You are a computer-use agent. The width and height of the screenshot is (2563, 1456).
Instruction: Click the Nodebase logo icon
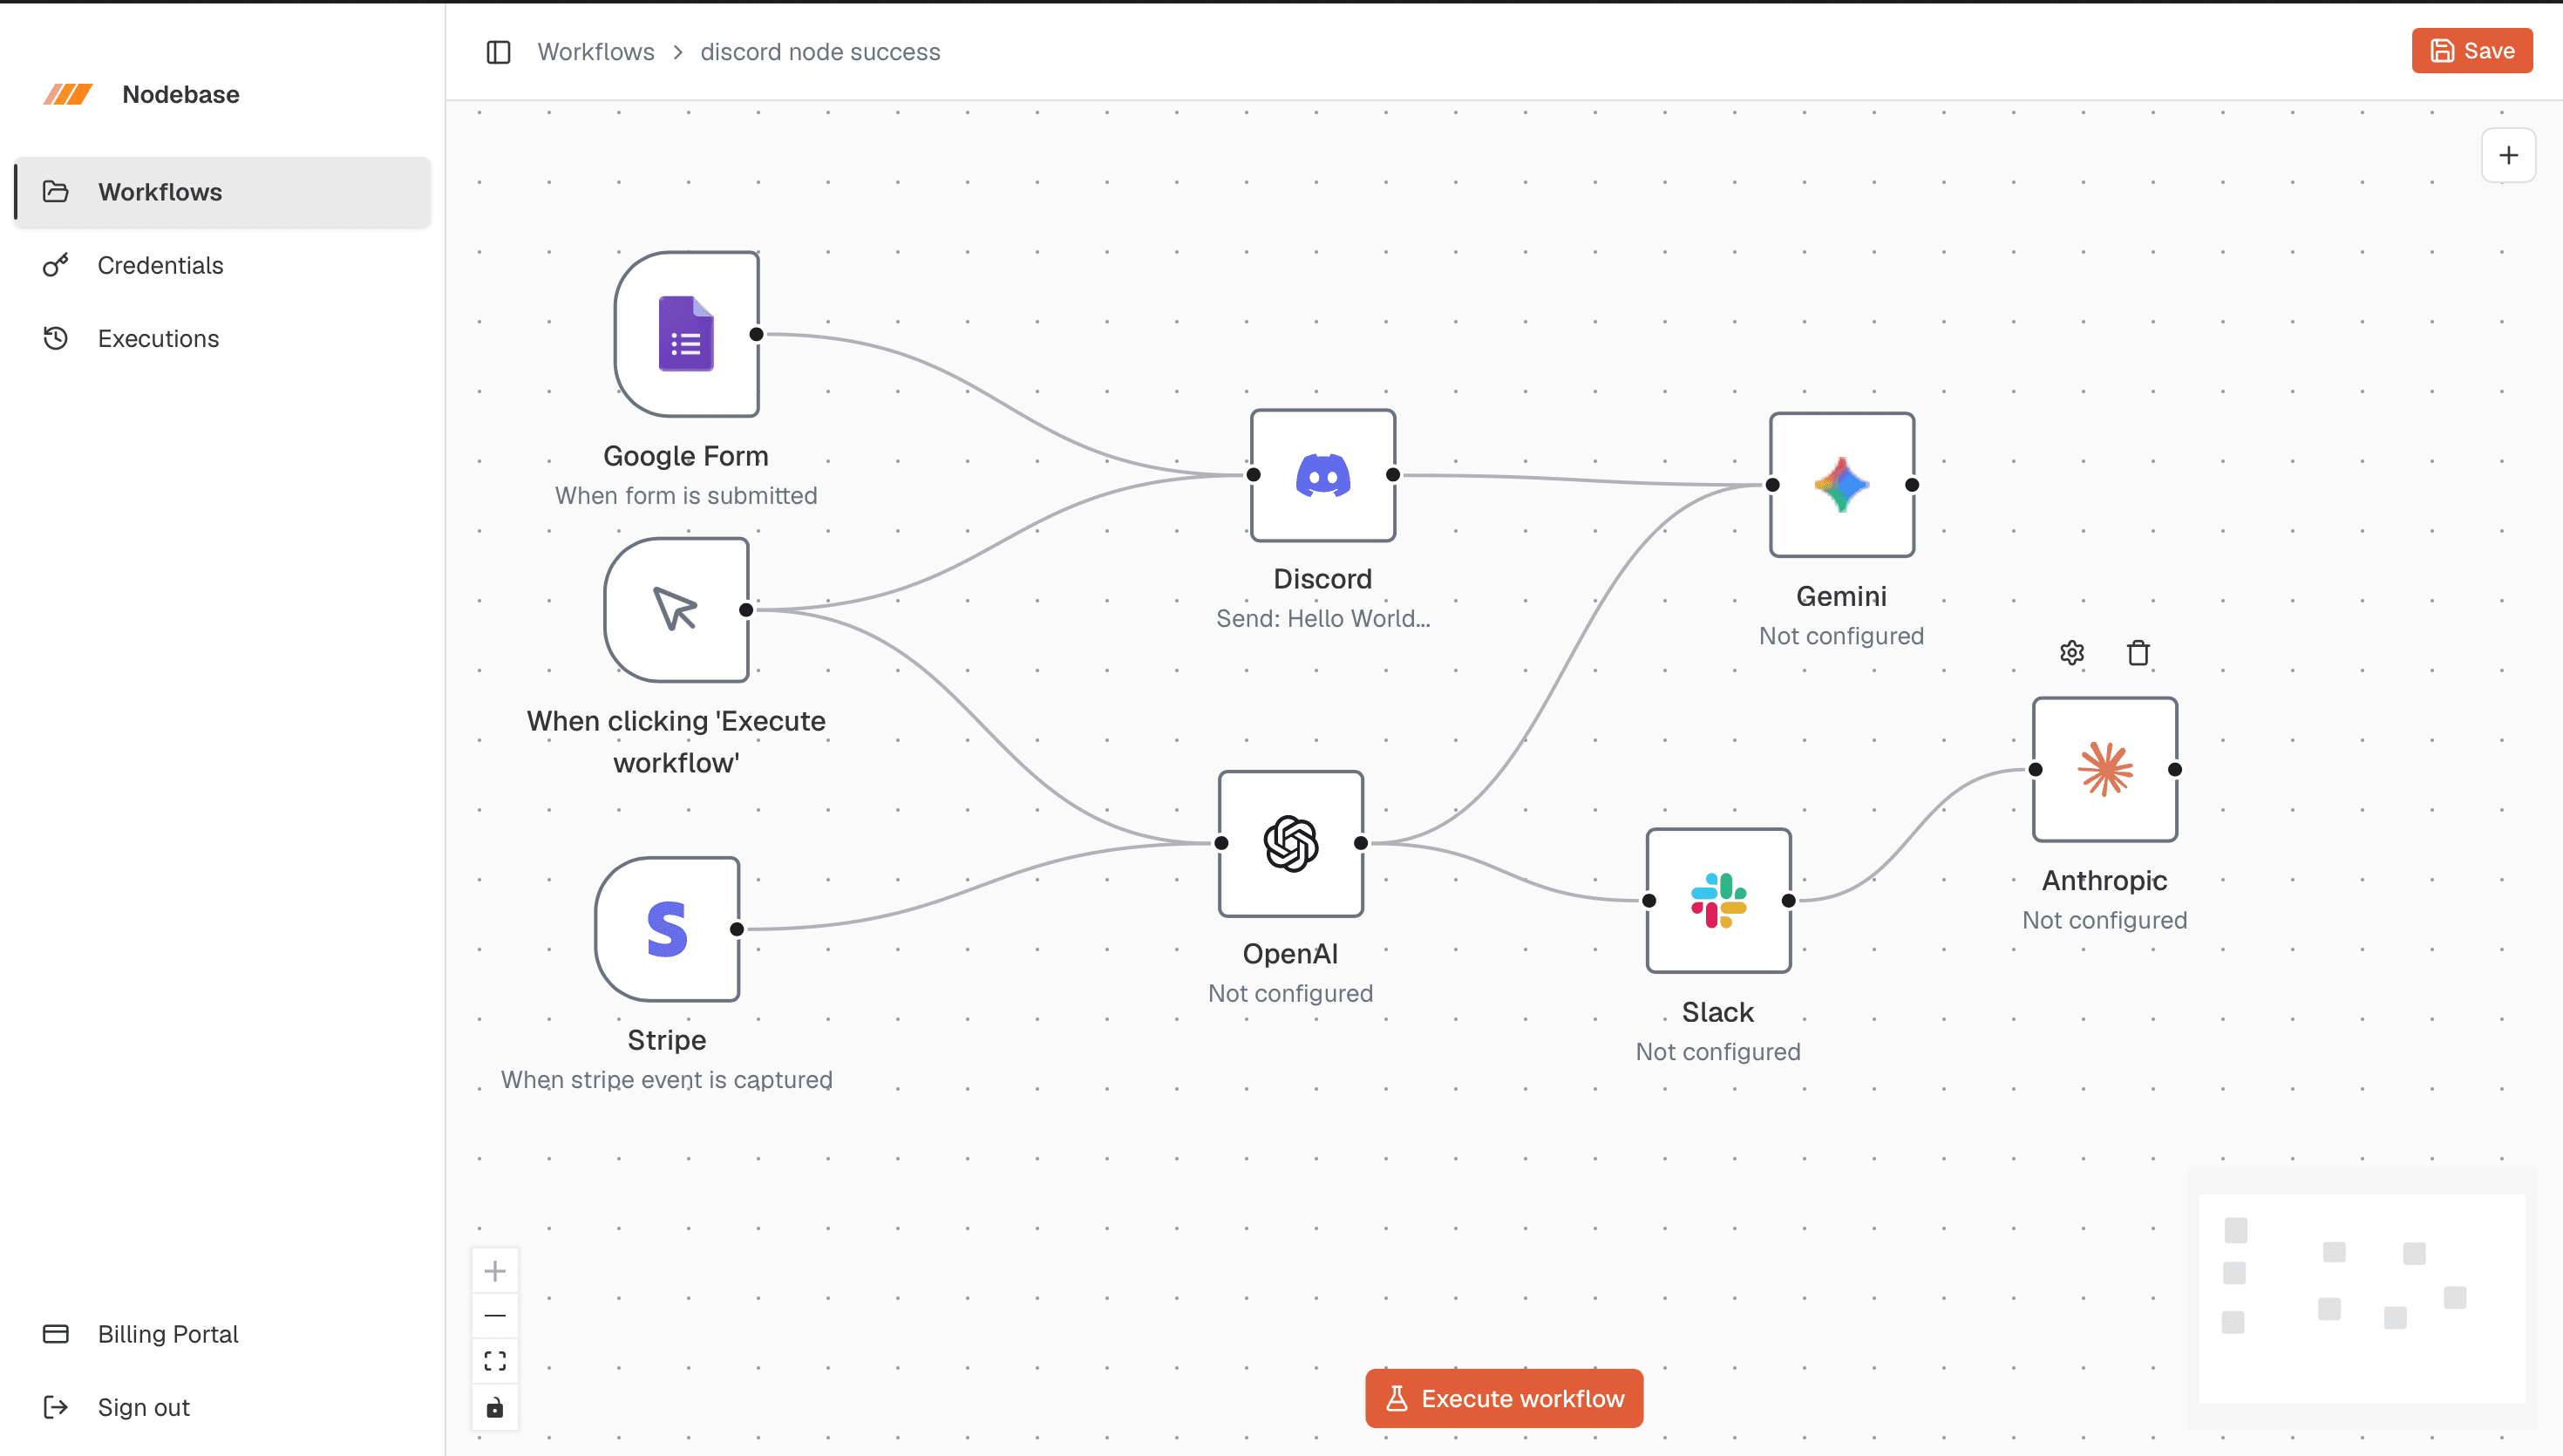68,94
